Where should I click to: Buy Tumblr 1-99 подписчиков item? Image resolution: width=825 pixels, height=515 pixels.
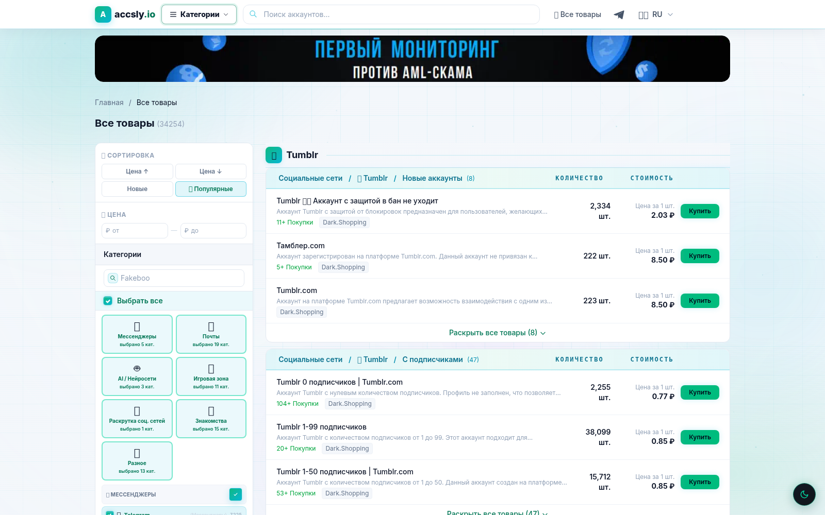700,437
